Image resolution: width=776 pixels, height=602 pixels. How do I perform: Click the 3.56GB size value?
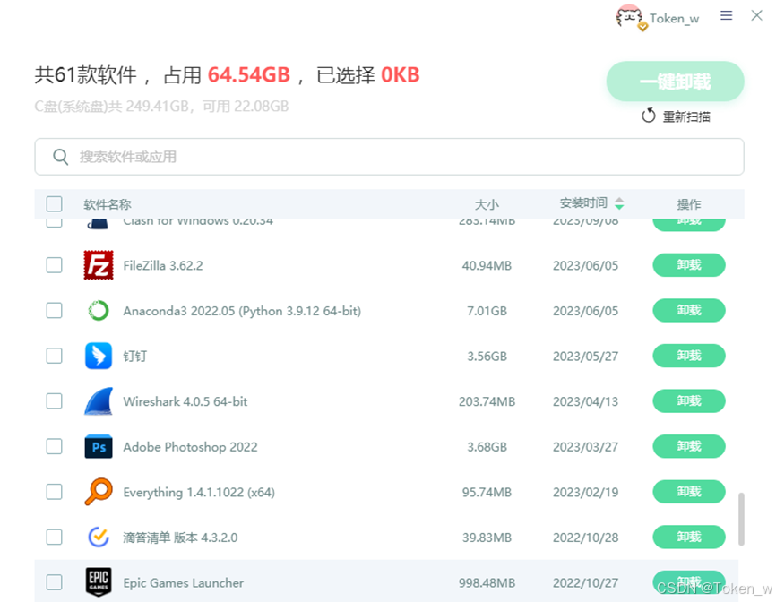pyautogui.click(x=487, y=357)
